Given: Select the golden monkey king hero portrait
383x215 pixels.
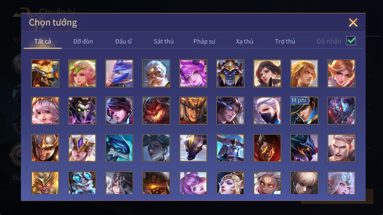Looking at the screenshot, I should point(45,183).
